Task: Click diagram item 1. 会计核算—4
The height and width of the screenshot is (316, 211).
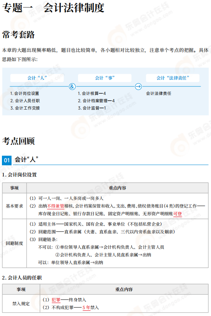Action: click(92, 93)
